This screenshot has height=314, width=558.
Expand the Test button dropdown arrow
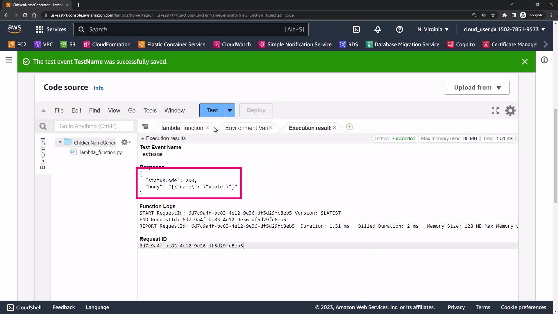point(230,110)
